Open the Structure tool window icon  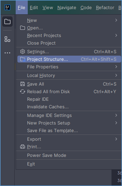click(7, 39)
